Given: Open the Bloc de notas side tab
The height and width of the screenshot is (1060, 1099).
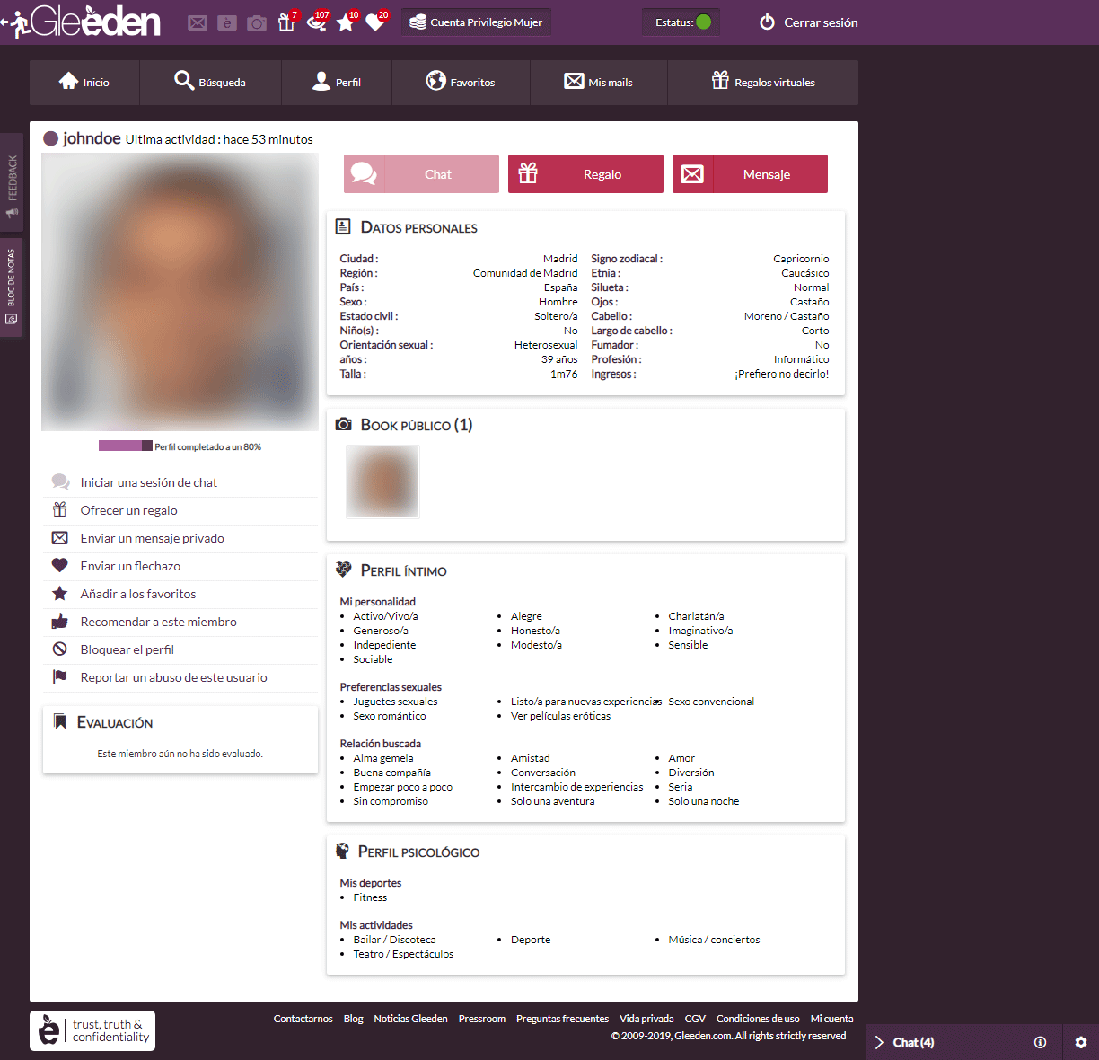Looking at the screenshot, I should tap(12, 287).
